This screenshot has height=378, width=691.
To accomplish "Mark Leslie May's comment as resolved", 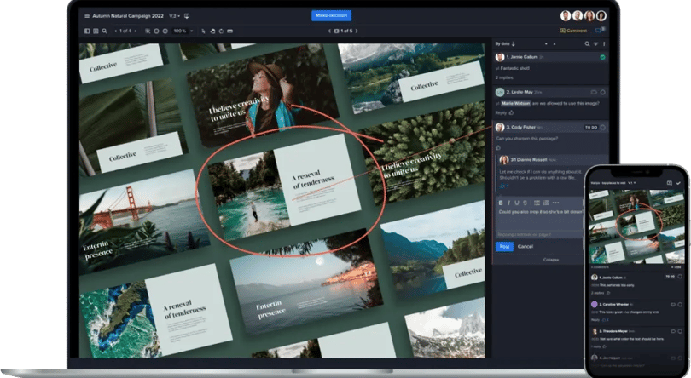I will pyautogui.click(x=603, y=92).
